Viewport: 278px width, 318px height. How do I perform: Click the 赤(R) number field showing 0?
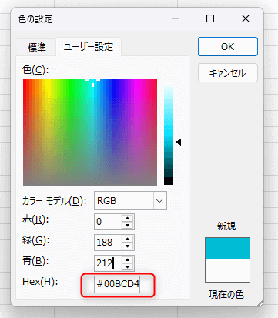point(108,222)
